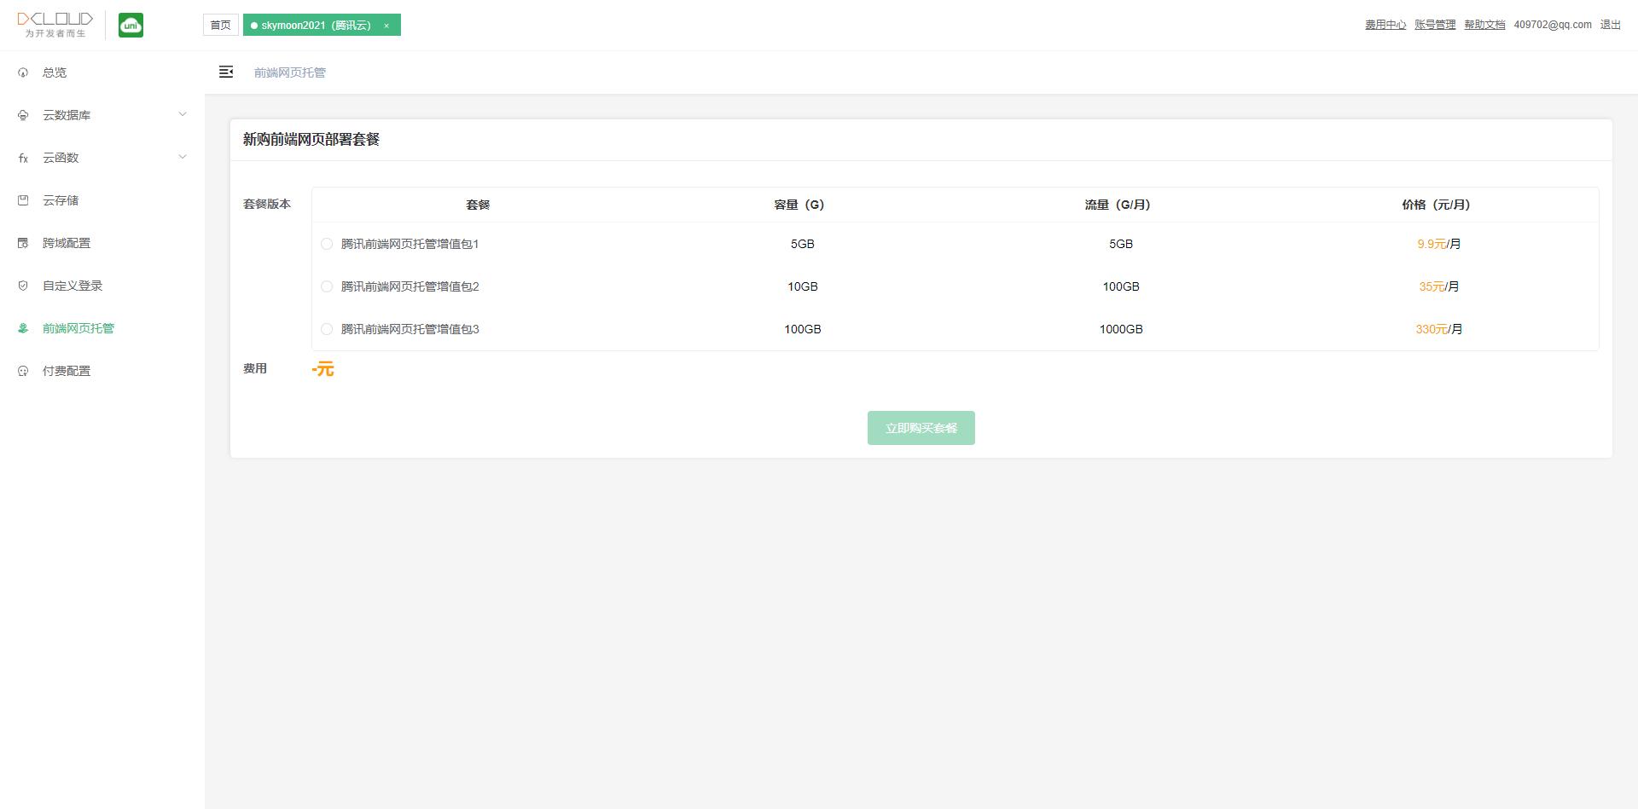Click the 35元/月 price cell

(1439, 286)
